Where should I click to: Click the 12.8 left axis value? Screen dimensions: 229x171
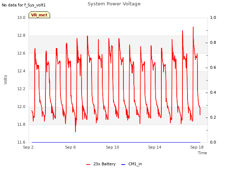(x=21, y=36)
